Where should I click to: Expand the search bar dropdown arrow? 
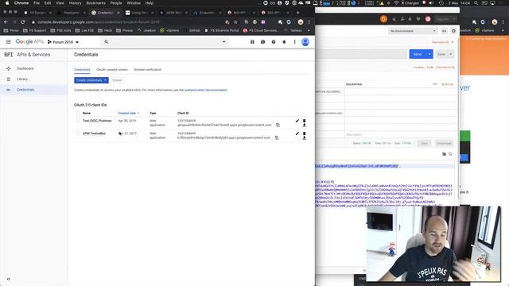(224, 42)
